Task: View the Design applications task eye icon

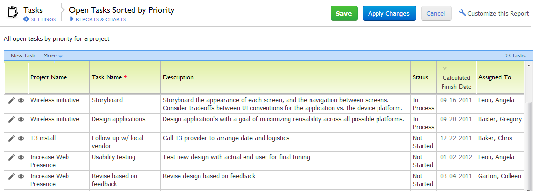Action: tap(21, 119)
